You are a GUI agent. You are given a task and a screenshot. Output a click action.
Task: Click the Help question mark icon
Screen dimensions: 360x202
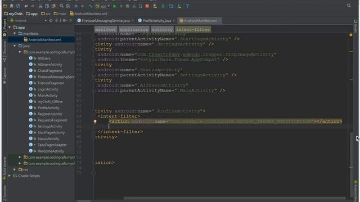(x=187, y=6)
